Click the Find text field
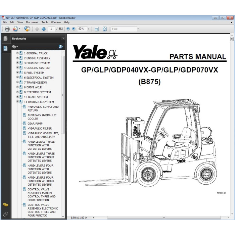Viewport: 235px width, 235px height. point(124,29)
